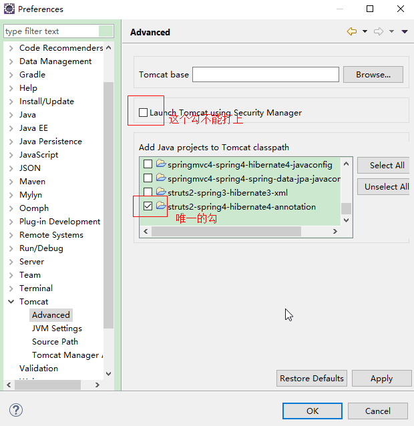Open JVM Settings page
This screenshot has height=426, width=414.
[57, 329]
